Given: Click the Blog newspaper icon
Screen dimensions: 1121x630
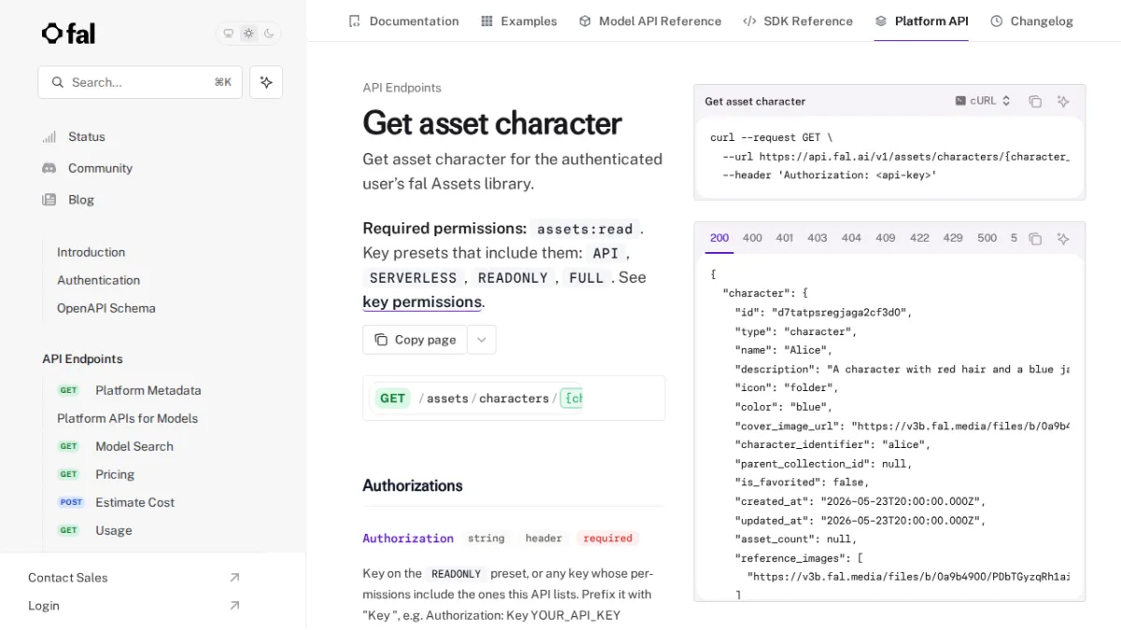Looking at the screenshot, I should point(50,200).
